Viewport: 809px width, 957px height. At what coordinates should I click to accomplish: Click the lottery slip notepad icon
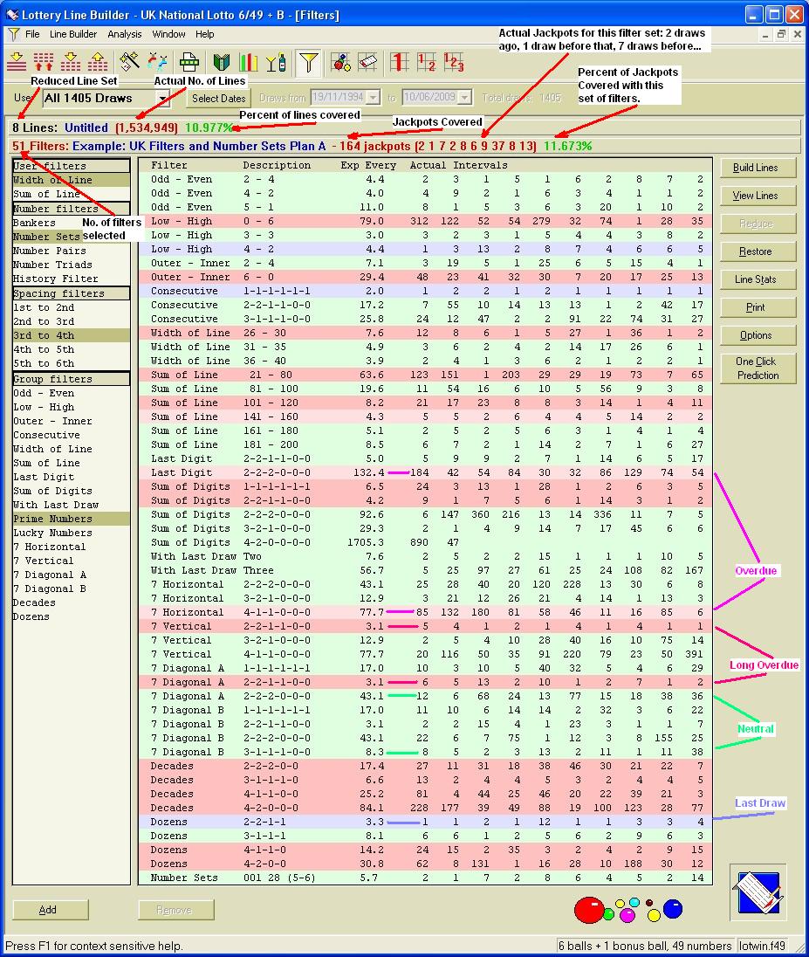coord(758,892)
